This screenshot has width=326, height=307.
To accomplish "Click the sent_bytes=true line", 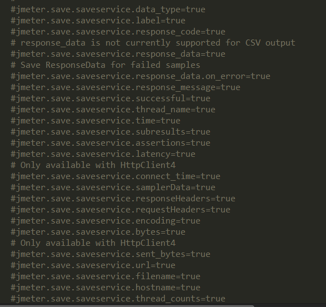I will click(x=111, y=255).
